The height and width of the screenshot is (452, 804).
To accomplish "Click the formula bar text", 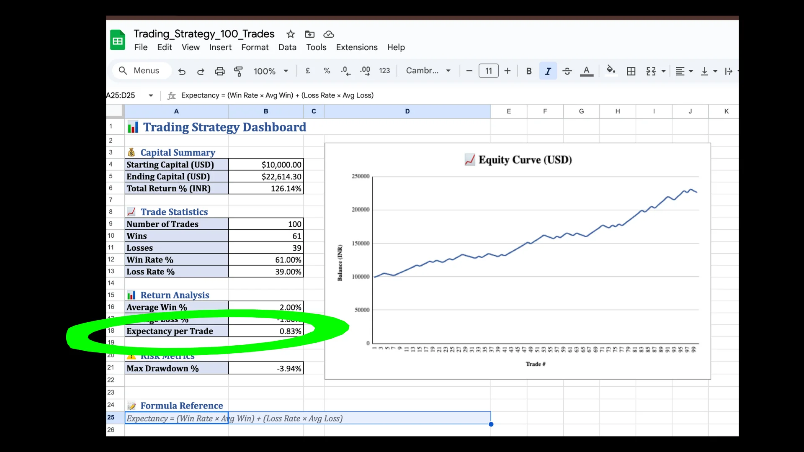I will (x=277, y=95).
